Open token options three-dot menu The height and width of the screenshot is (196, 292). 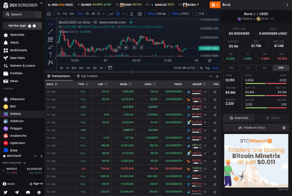tap(287, 5)
